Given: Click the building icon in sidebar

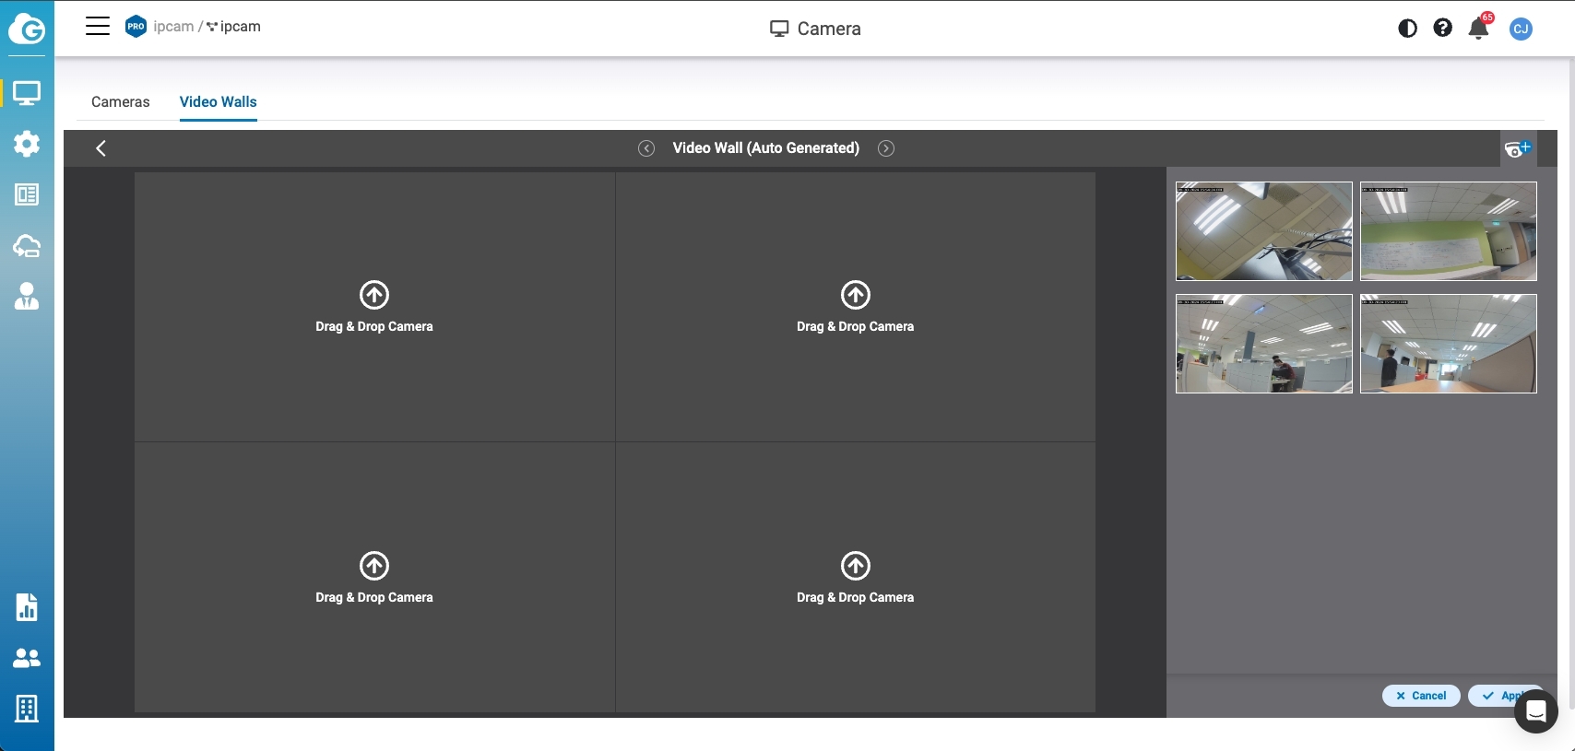Looking at the screenshot, I should pos(27,709).
